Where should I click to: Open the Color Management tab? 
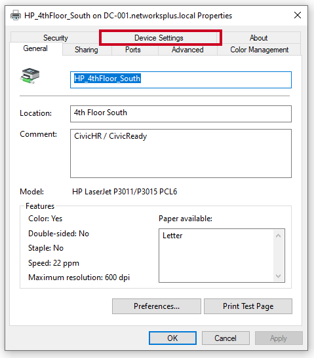(259, 50)
